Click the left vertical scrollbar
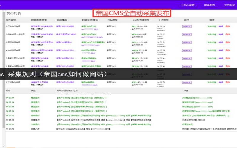This screenshot has height=148, width=237. click(3, 74)
